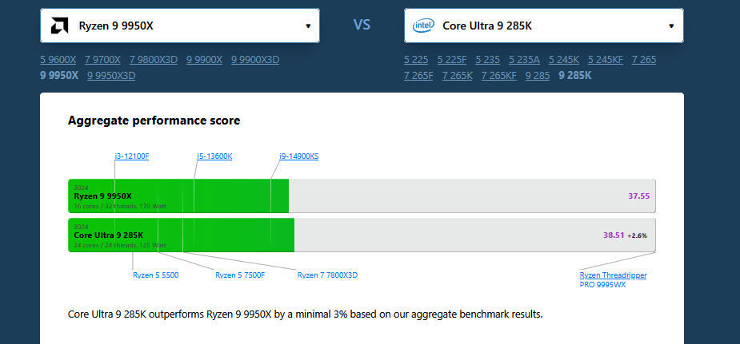Click the +2.6% difference label
The width and height of the screenshot is (740, 344).
tap(637, 235)
